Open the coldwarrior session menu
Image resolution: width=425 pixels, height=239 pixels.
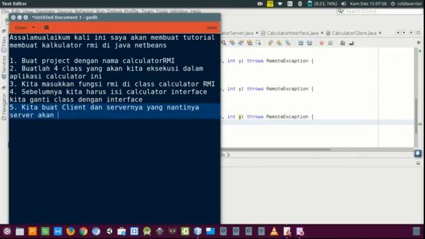point(406,4)
